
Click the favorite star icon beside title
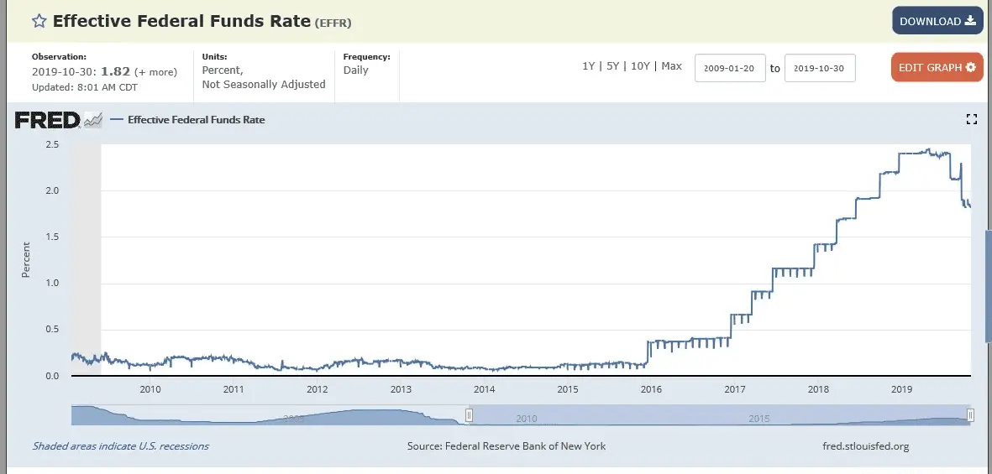(39, 21)
